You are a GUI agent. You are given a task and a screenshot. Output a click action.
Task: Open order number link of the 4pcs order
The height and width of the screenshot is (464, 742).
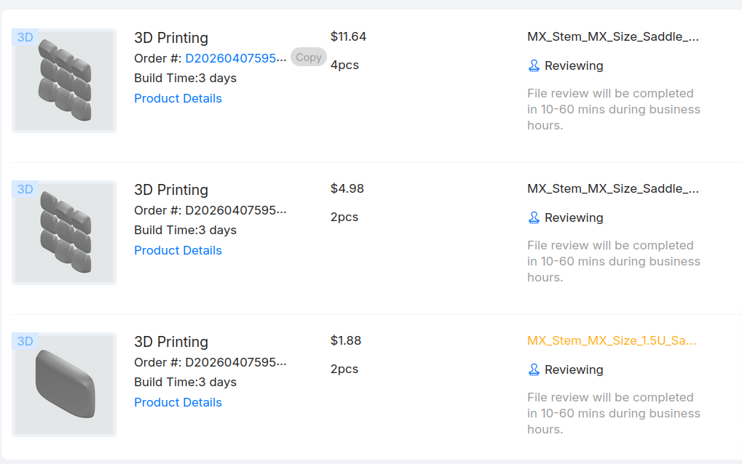[236, 58]
